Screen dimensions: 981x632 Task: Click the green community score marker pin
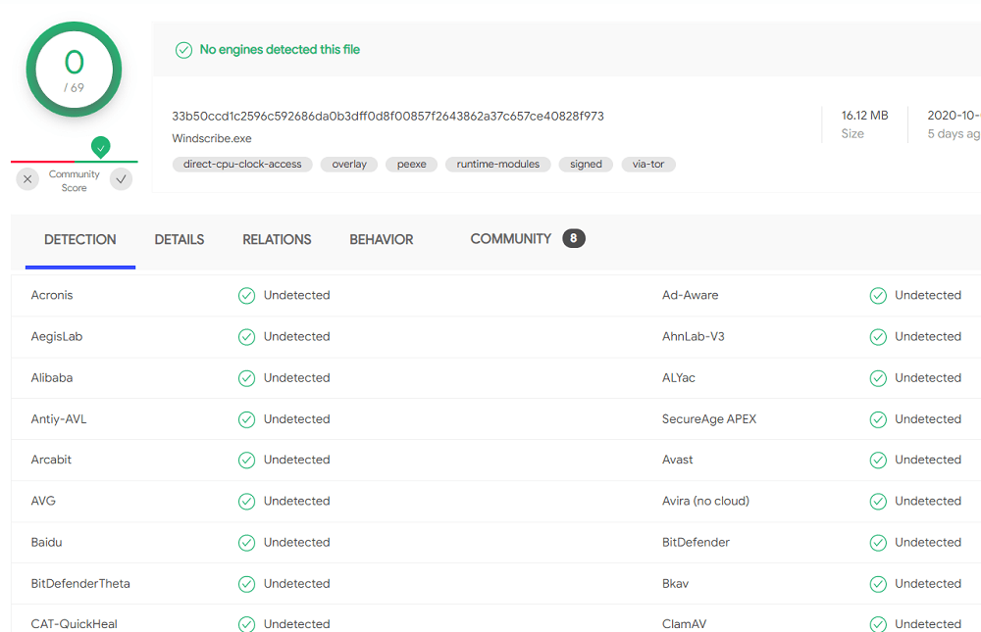point(101,147)
